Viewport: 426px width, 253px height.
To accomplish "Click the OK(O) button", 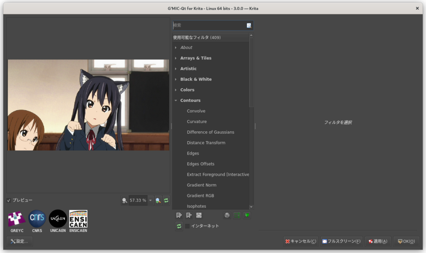I will (406, 241).
